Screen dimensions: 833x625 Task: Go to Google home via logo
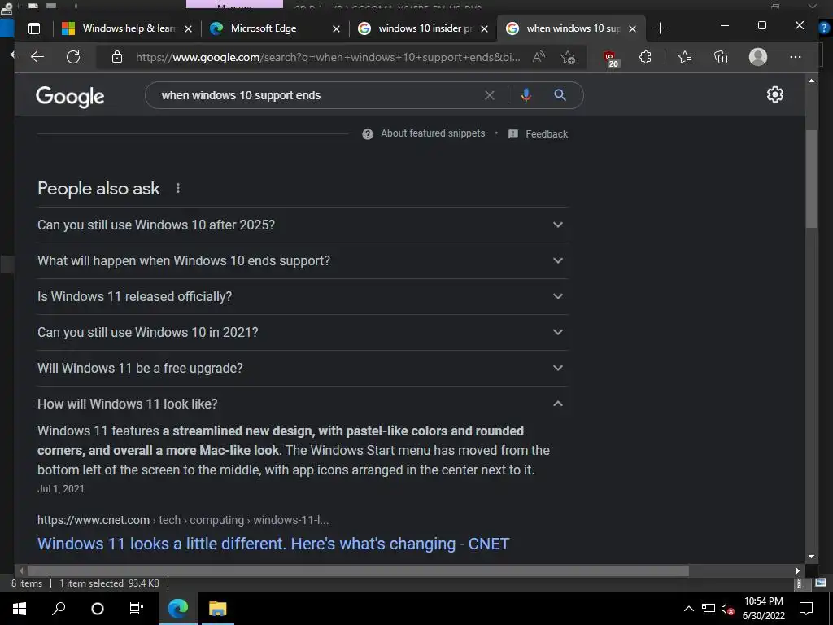coord(70,97)
